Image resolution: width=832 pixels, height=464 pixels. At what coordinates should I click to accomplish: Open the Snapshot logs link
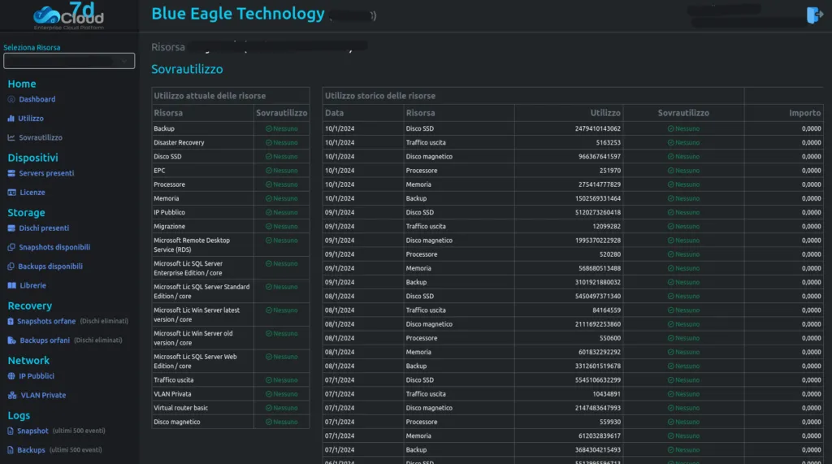32,431
